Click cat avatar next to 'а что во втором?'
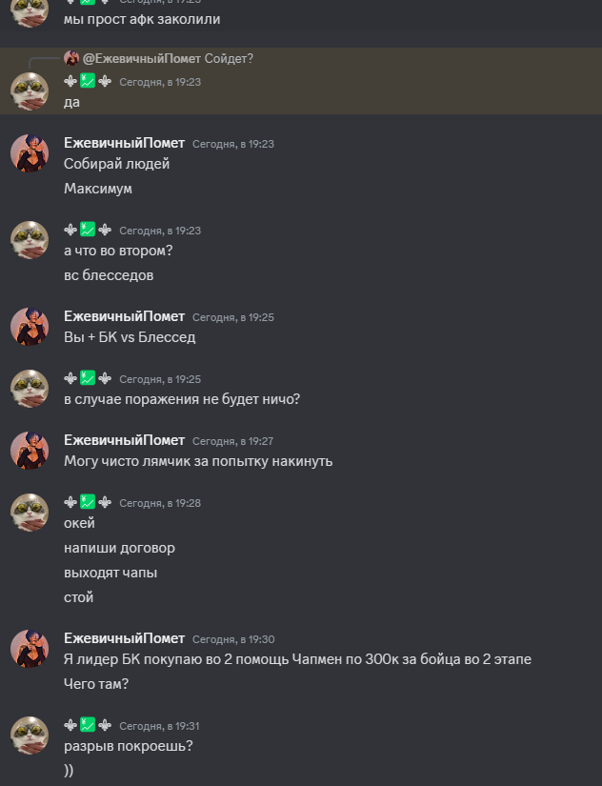 point(30,239)
